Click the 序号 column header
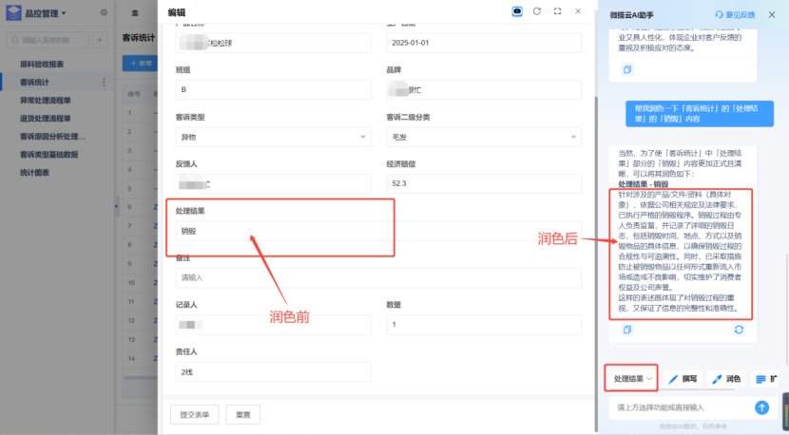The width and height of the screenshot is (789, 435). pyautogui.click(x=133, y=93)
